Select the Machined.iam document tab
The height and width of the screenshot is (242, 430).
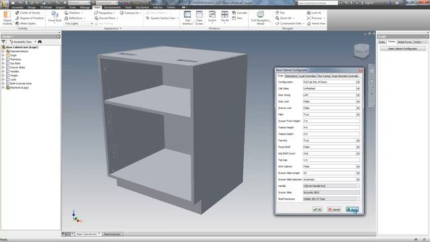pyautogui.click(x=112, y=234)
